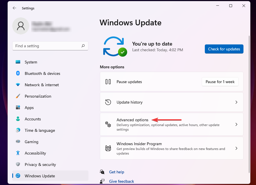This screenshot has height=185, width=256.
Task: Open System settings category
Action: [50, 62]
